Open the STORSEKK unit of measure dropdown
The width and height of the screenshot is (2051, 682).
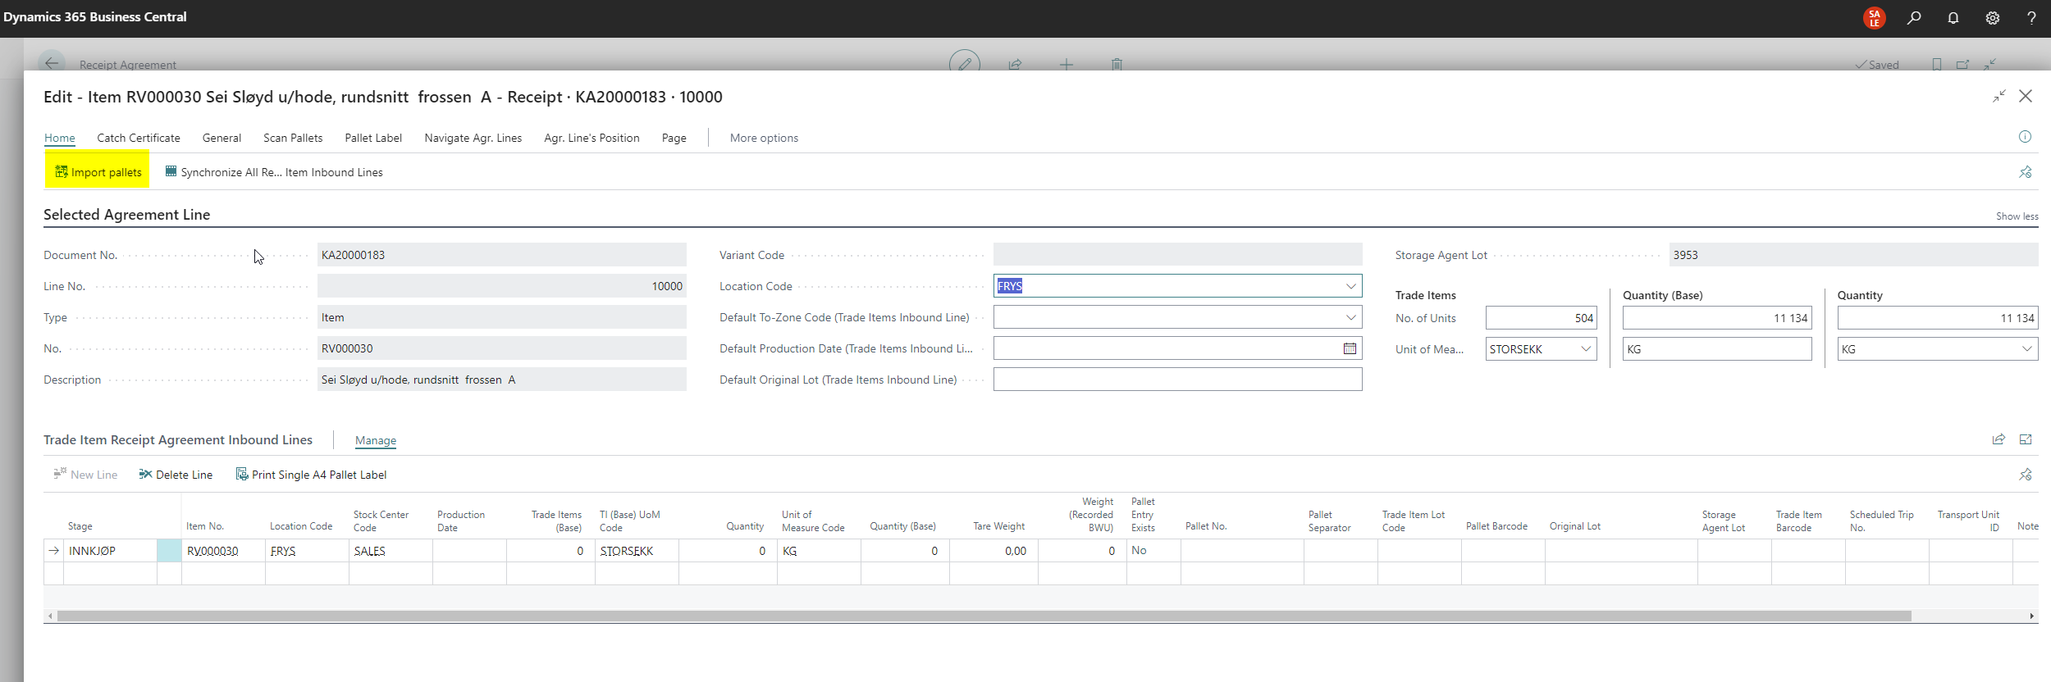pos(1586,349)
